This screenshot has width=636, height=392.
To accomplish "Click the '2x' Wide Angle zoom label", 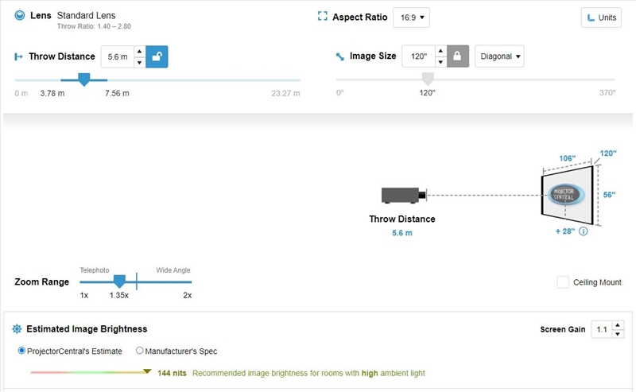I will click(188, 295).
